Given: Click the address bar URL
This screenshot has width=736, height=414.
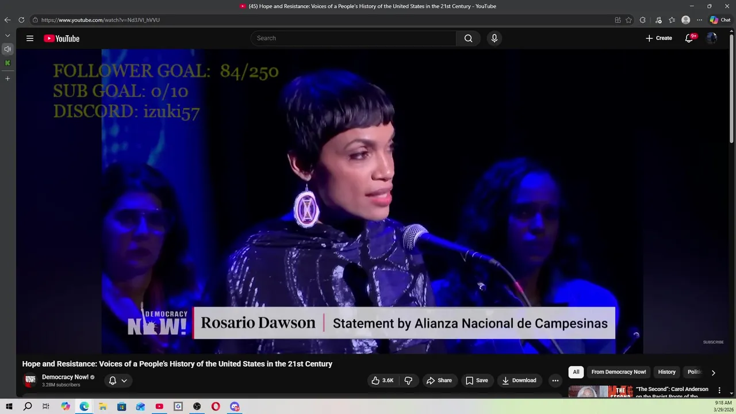Looking at the screenshot, I should 101,20.
